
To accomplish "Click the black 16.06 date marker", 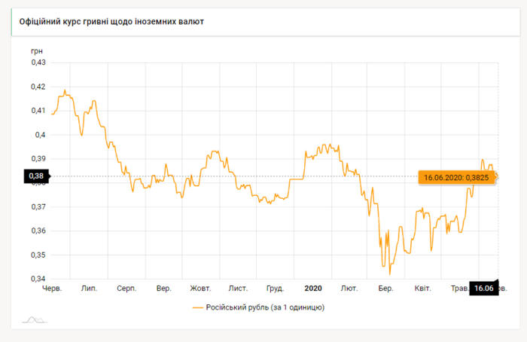I will click(x=483, y=289).
